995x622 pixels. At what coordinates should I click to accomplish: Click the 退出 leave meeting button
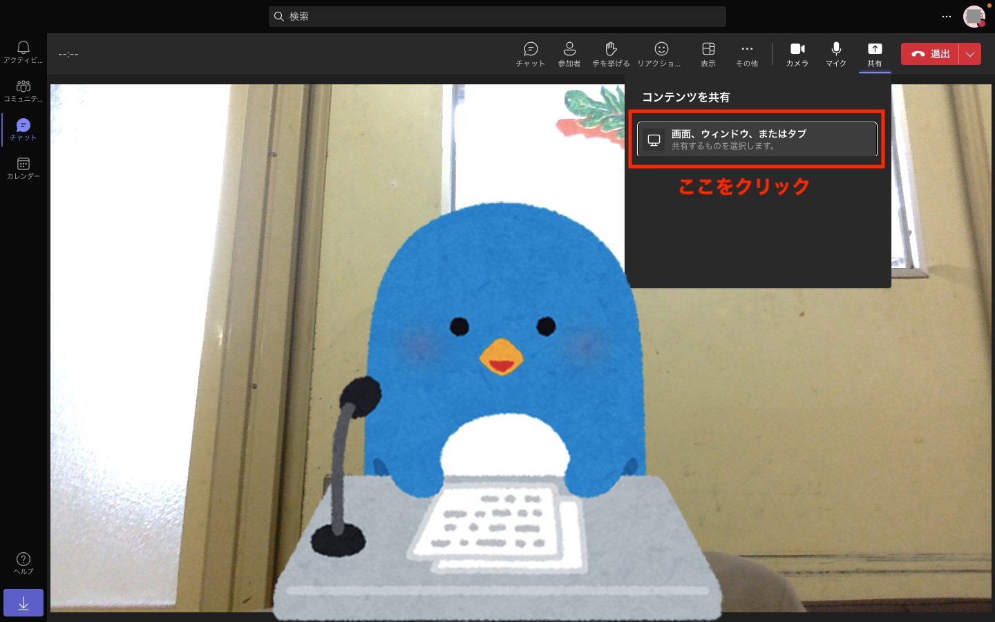pos(929,53)
